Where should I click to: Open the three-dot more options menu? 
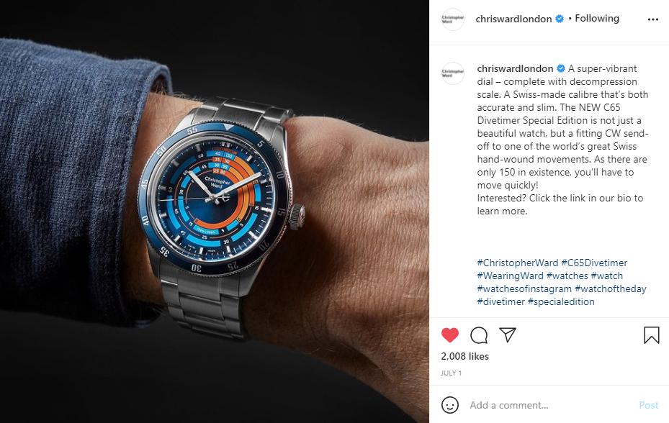[652, 19]
